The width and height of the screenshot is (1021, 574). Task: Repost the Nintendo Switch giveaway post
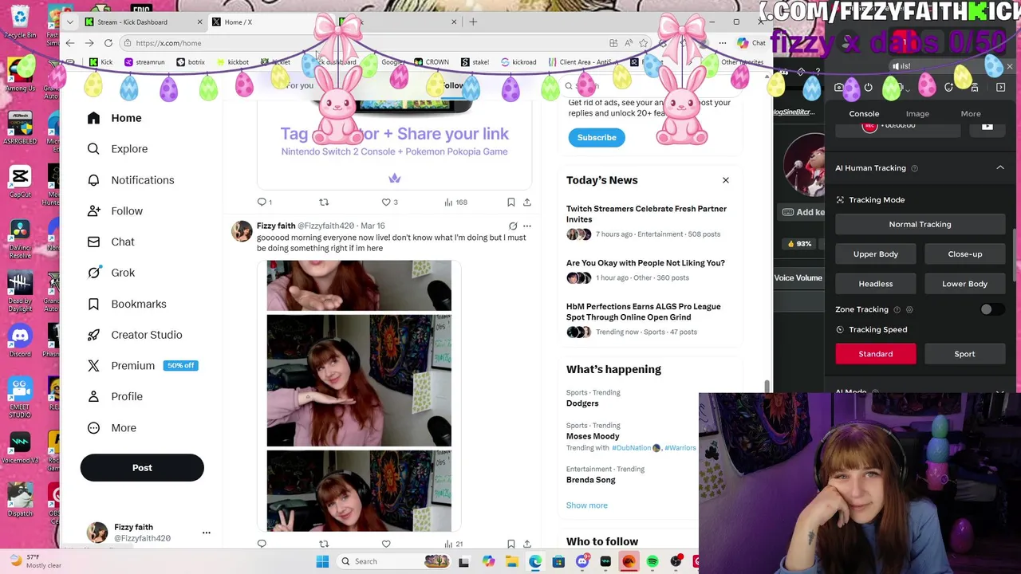tap(324, 202)
